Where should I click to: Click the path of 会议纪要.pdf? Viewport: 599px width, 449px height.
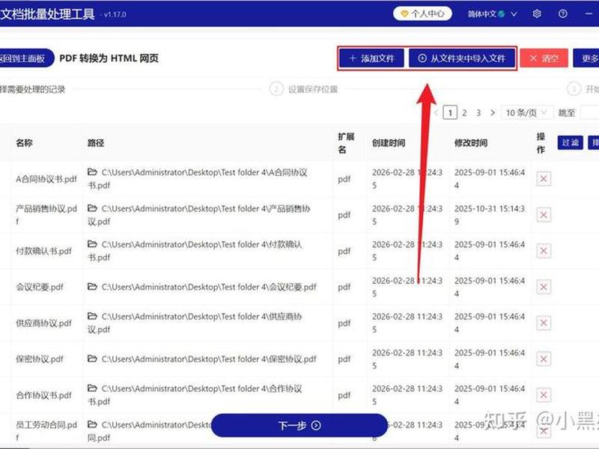(209, 287)
